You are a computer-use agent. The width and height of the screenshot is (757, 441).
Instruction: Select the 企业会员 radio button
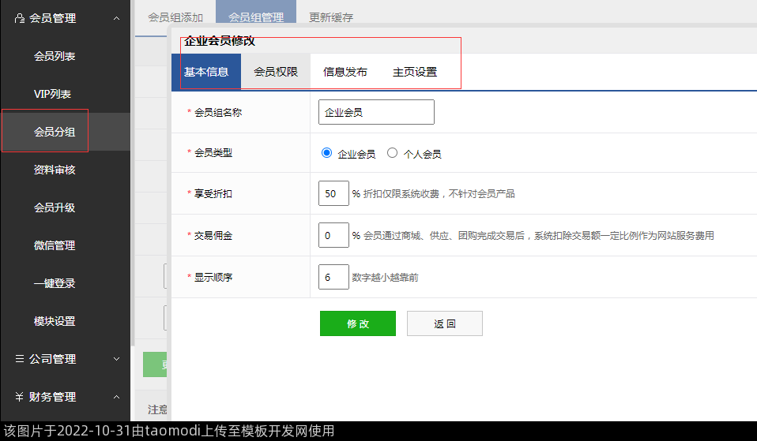tap(327, 153)
